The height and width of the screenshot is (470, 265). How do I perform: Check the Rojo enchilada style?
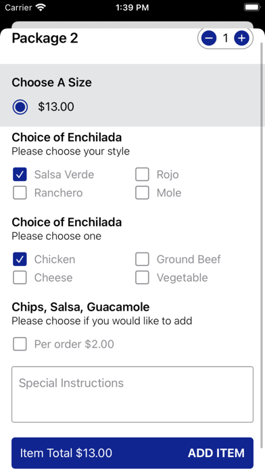click(142, 174)
